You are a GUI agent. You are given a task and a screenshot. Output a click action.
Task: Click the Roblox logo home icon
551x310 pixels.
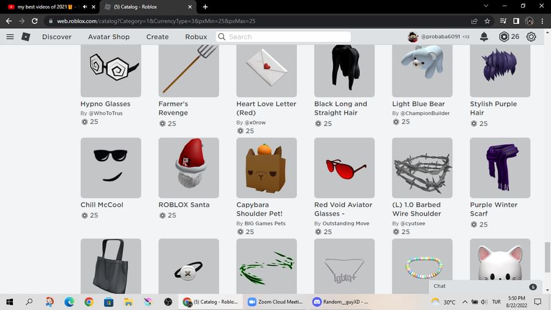point(26,37)
